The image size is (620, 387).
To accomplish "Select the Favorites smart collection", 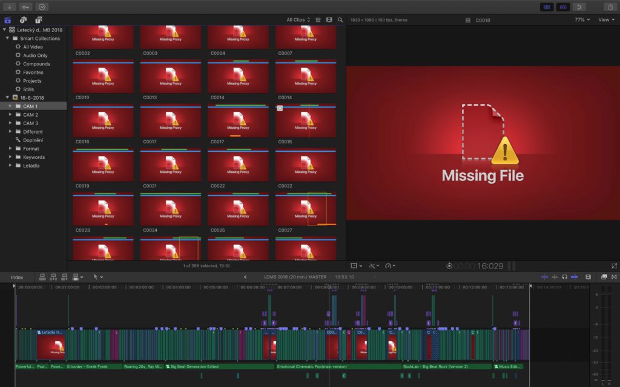I will click(33, 73).
